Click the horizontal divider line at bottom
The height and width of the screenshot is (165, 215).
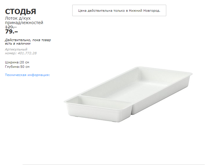(x=113, y=165)
